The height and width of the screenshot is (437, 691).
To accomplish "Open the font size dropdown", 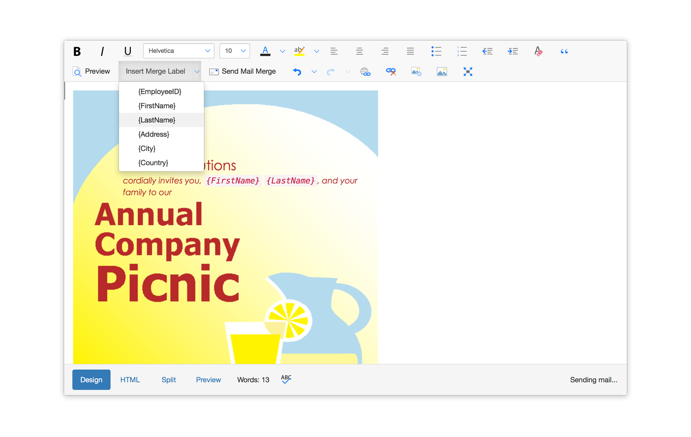I will [x=235, y=51].
